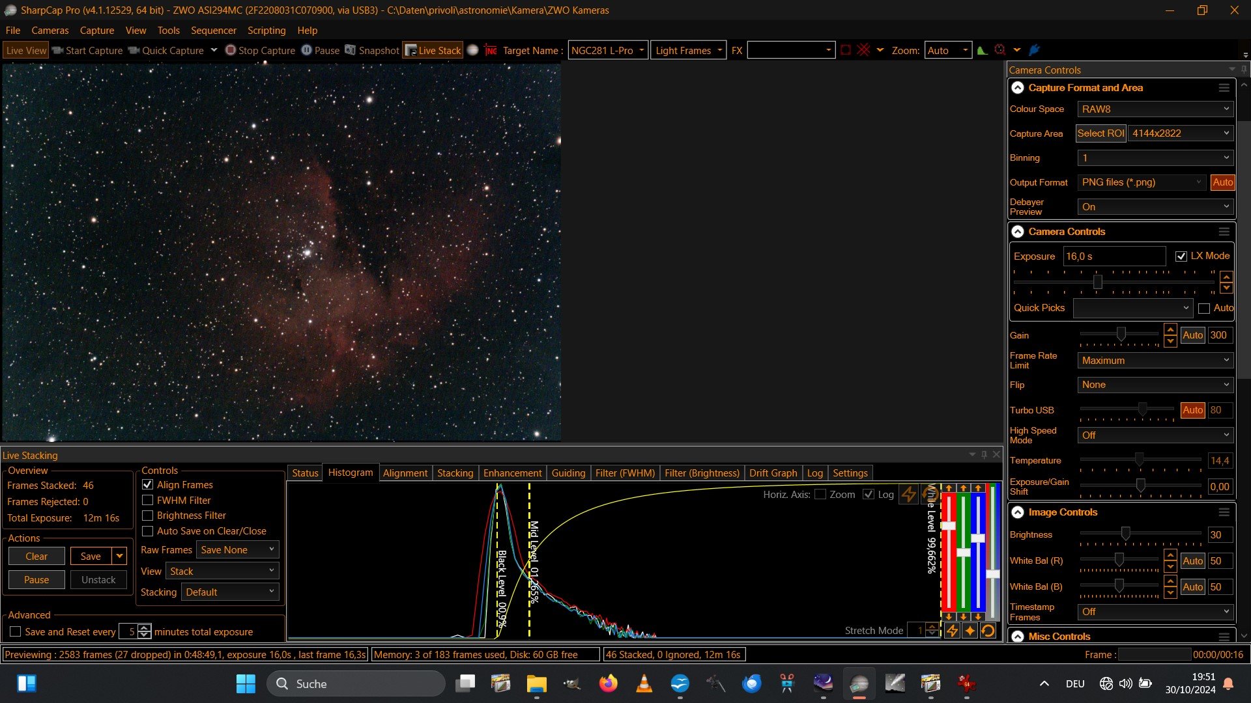The image size is (1251, 703).
Task: Open the Output Format PNG files dropdown
Action: pos(1142,182)
